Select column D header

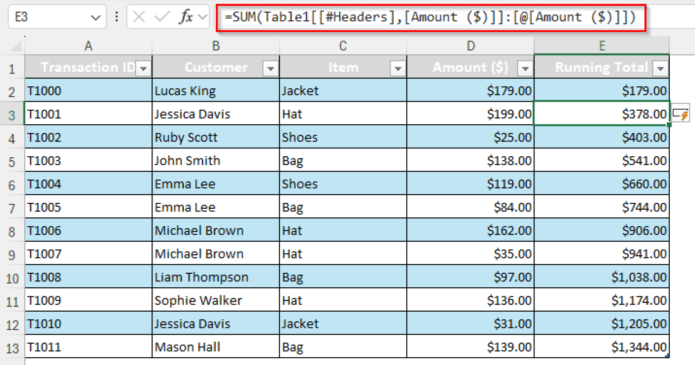(471, 45)
